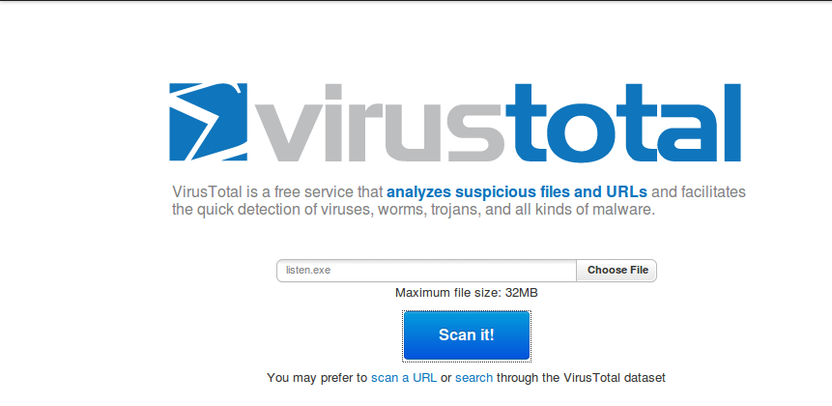
Task: Click the "and facilitates" text
Action: pyautogui.click(x=699, y=191)
